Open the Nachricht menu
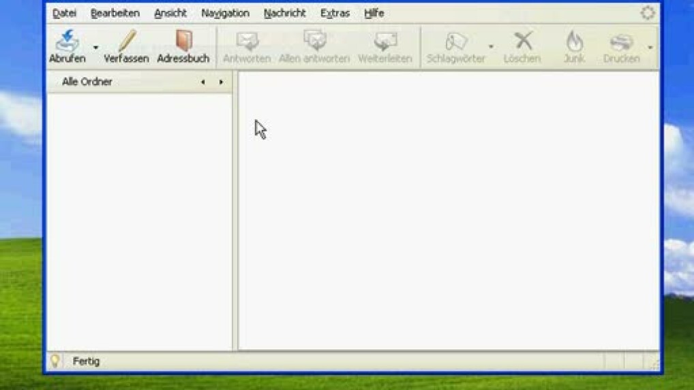This screenshot has height=390, width=694. (284, 13)
